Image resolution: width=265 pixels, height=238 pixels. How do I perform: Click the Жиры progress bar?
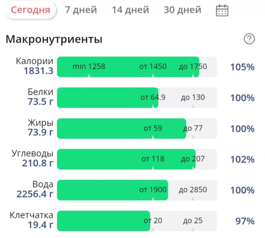coord(136,129)
